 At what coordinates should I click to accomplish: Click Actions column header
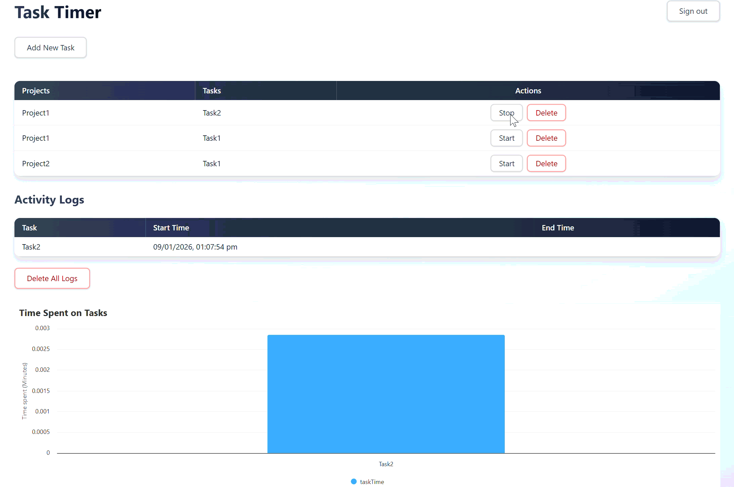[x=528, y=91]
